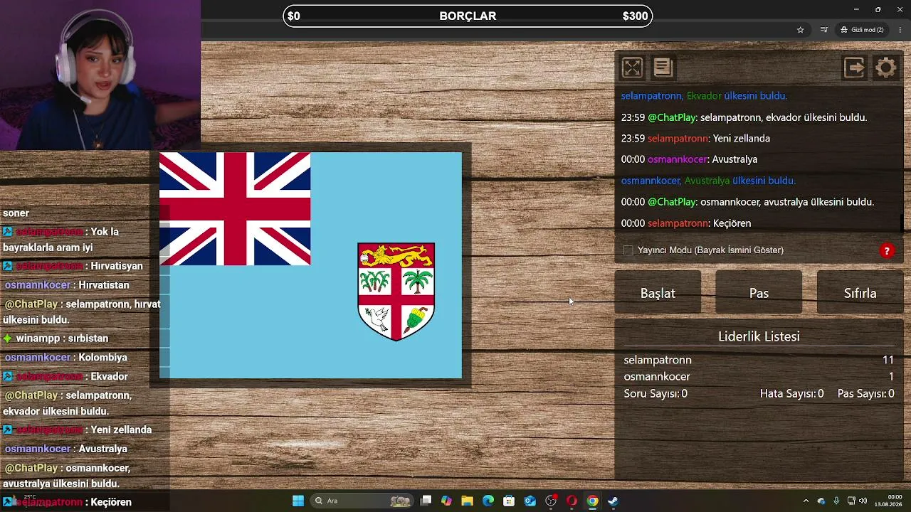Select osmannkocer row in the leaderboard
The image size is (911, 512).
coord(759,377)
